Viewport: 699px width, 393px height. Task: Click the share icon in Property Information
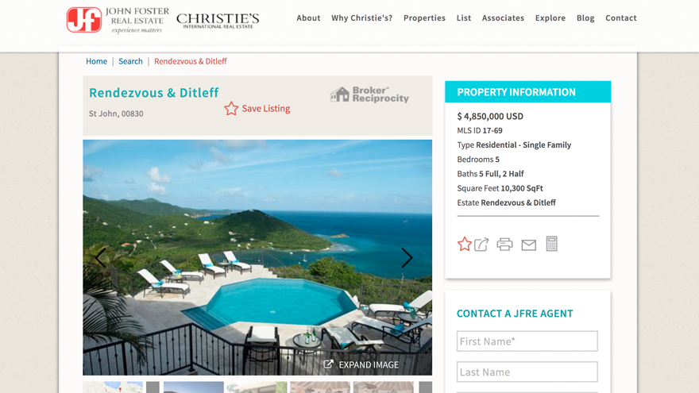click(x=481, y=245)
